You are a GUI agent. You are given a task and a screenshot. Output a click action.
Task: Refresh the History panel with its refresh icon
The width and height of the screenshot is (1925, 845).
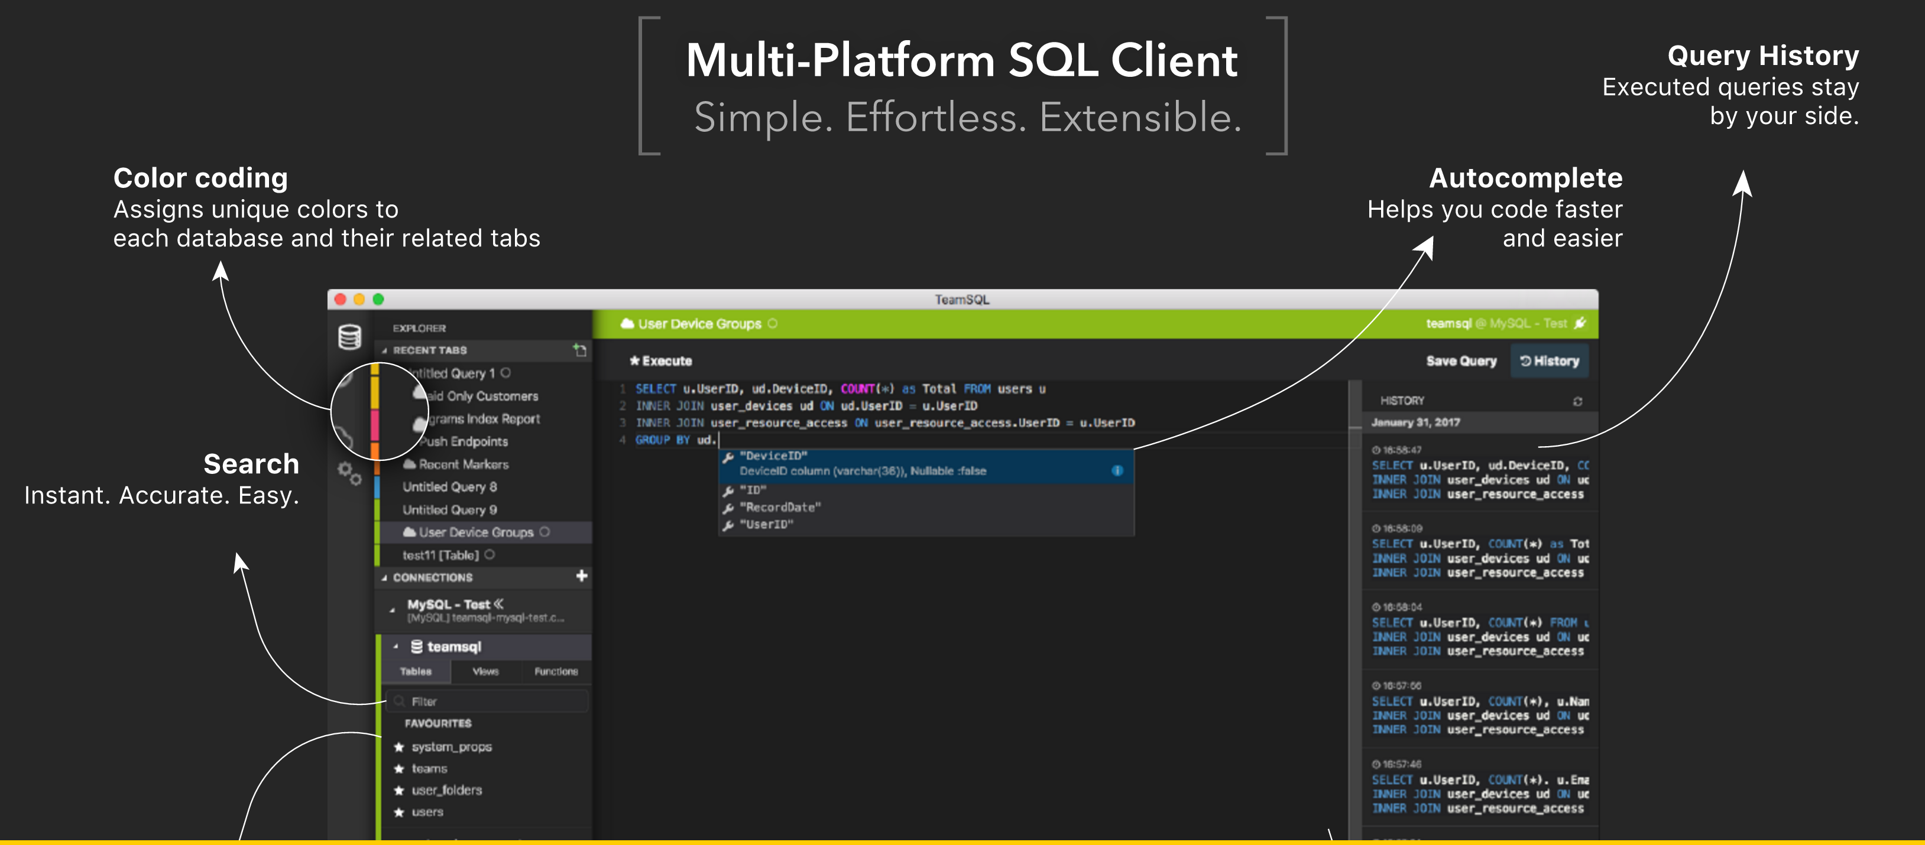tap(1577, 401)
